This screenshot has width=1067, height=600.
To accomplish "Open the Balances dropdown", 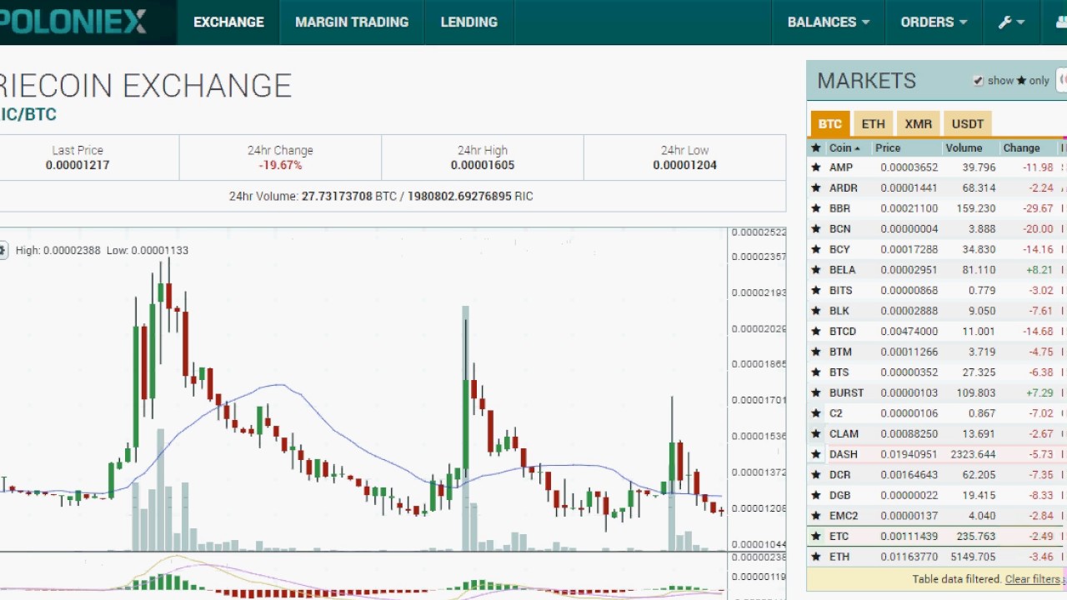I will (829, 22).
